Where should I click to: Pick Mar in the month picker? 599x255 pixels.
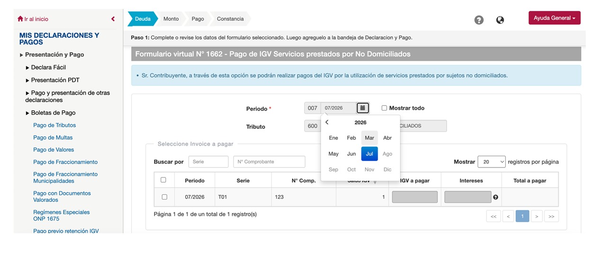tap(370, 138)
